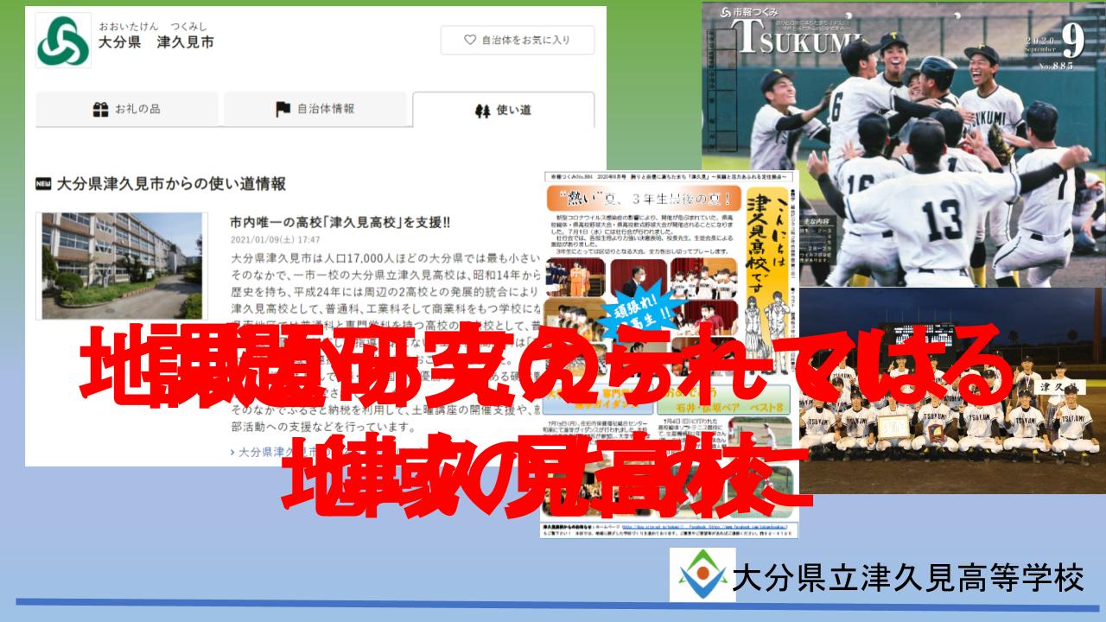Click the 自治体をお気に入り favorite button

point(518,40)
